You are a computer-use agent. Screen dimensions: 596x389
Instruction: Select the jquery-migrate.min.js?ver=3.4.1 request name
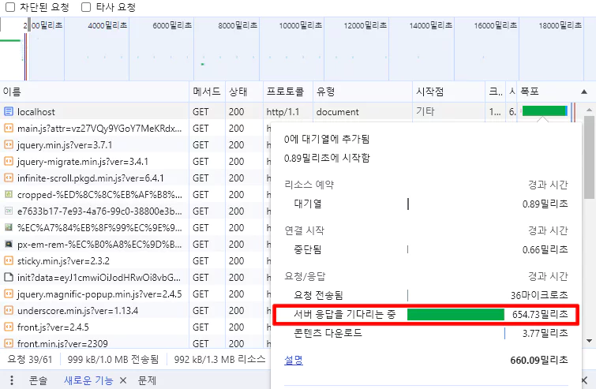[83, 162]
